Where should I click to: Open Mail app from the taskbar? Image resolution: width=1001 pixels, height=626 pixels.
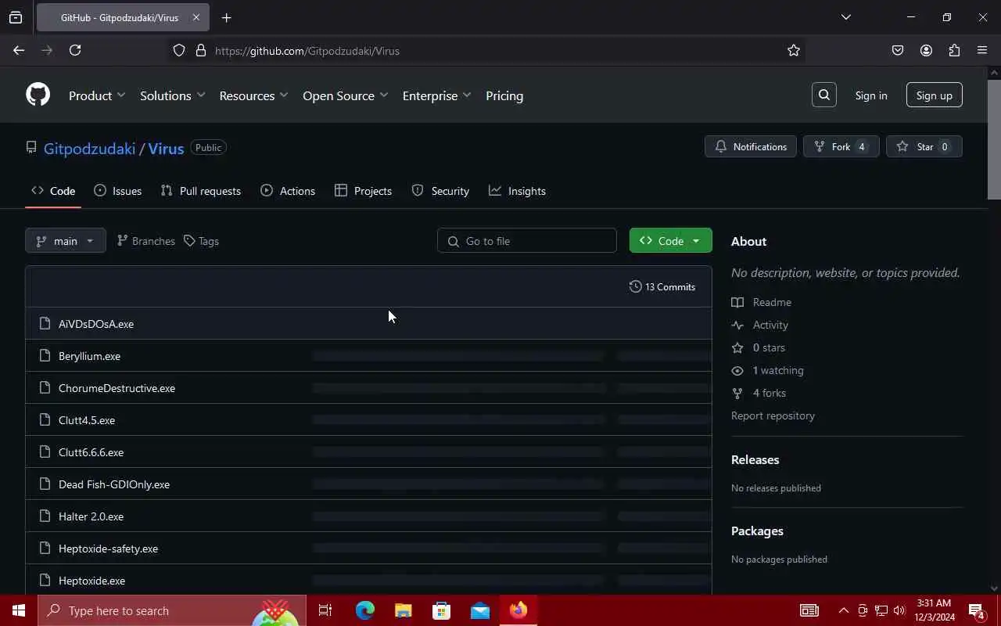pos(480,610)
